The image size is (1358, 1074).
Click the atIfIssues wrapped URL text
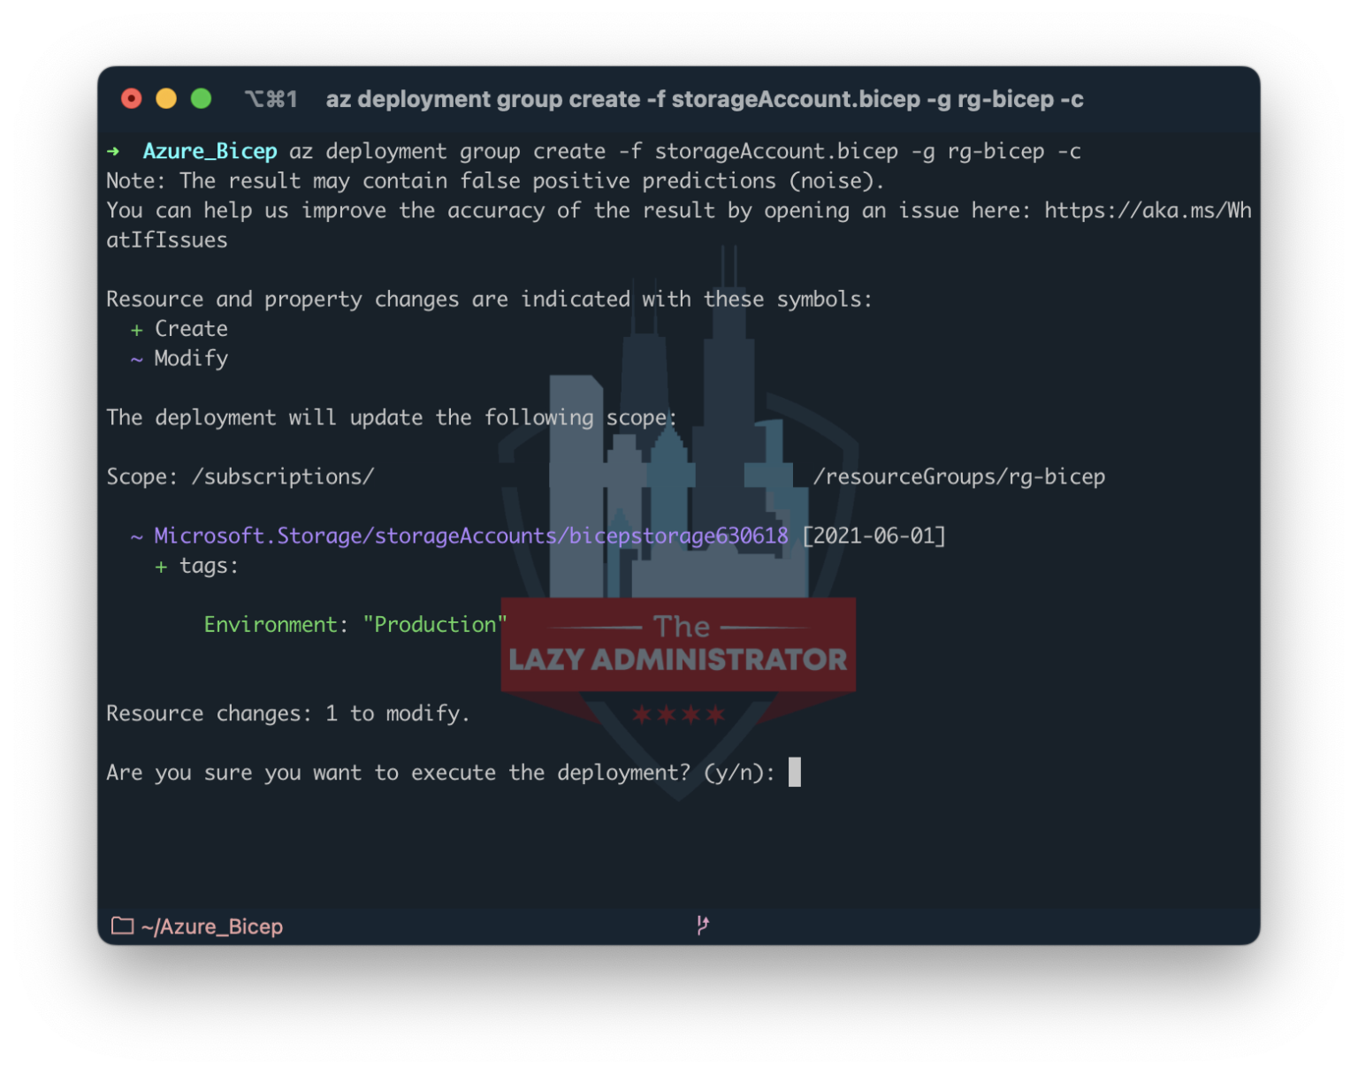click(x=167, y=240)
